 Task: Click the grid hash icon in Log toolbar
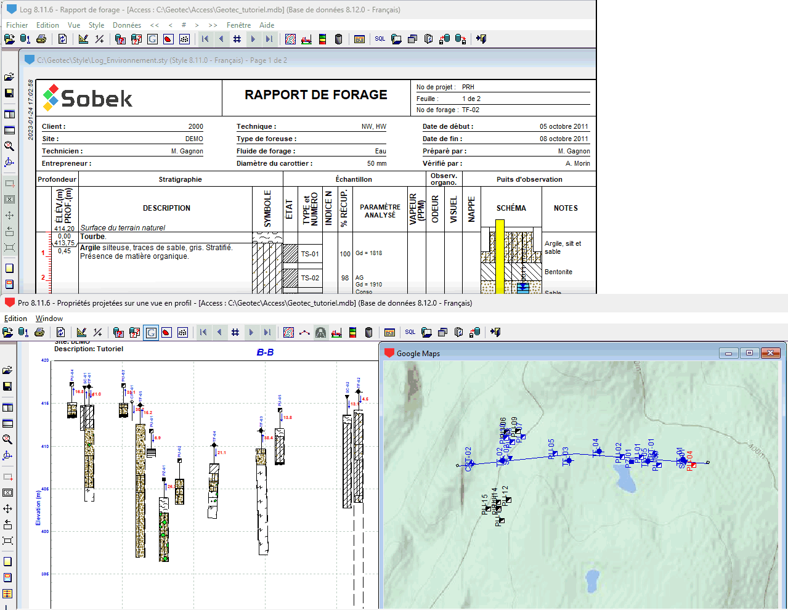click(x=237, y=39)
